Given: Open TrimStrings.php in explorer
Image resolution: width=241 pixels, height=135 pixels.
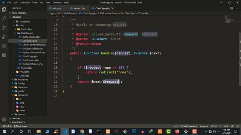Looking at the screenshot, I should coord(30,56).
